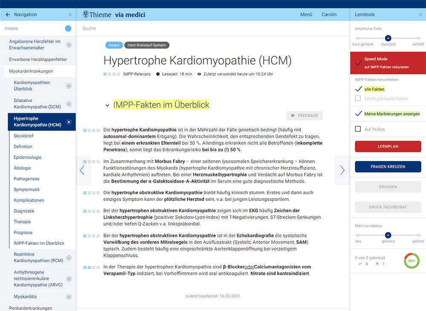This screenshot has height=311, width=426.
Task: Jump to Definition section
Action: [23, 147]
